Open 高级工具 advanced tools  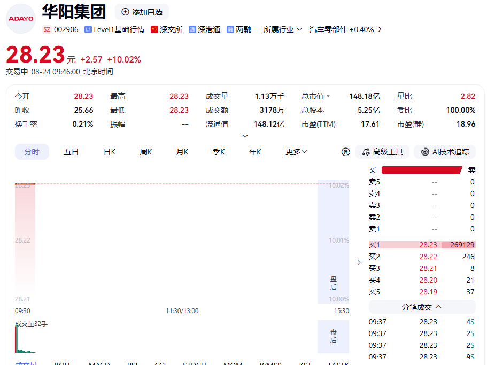382,152
